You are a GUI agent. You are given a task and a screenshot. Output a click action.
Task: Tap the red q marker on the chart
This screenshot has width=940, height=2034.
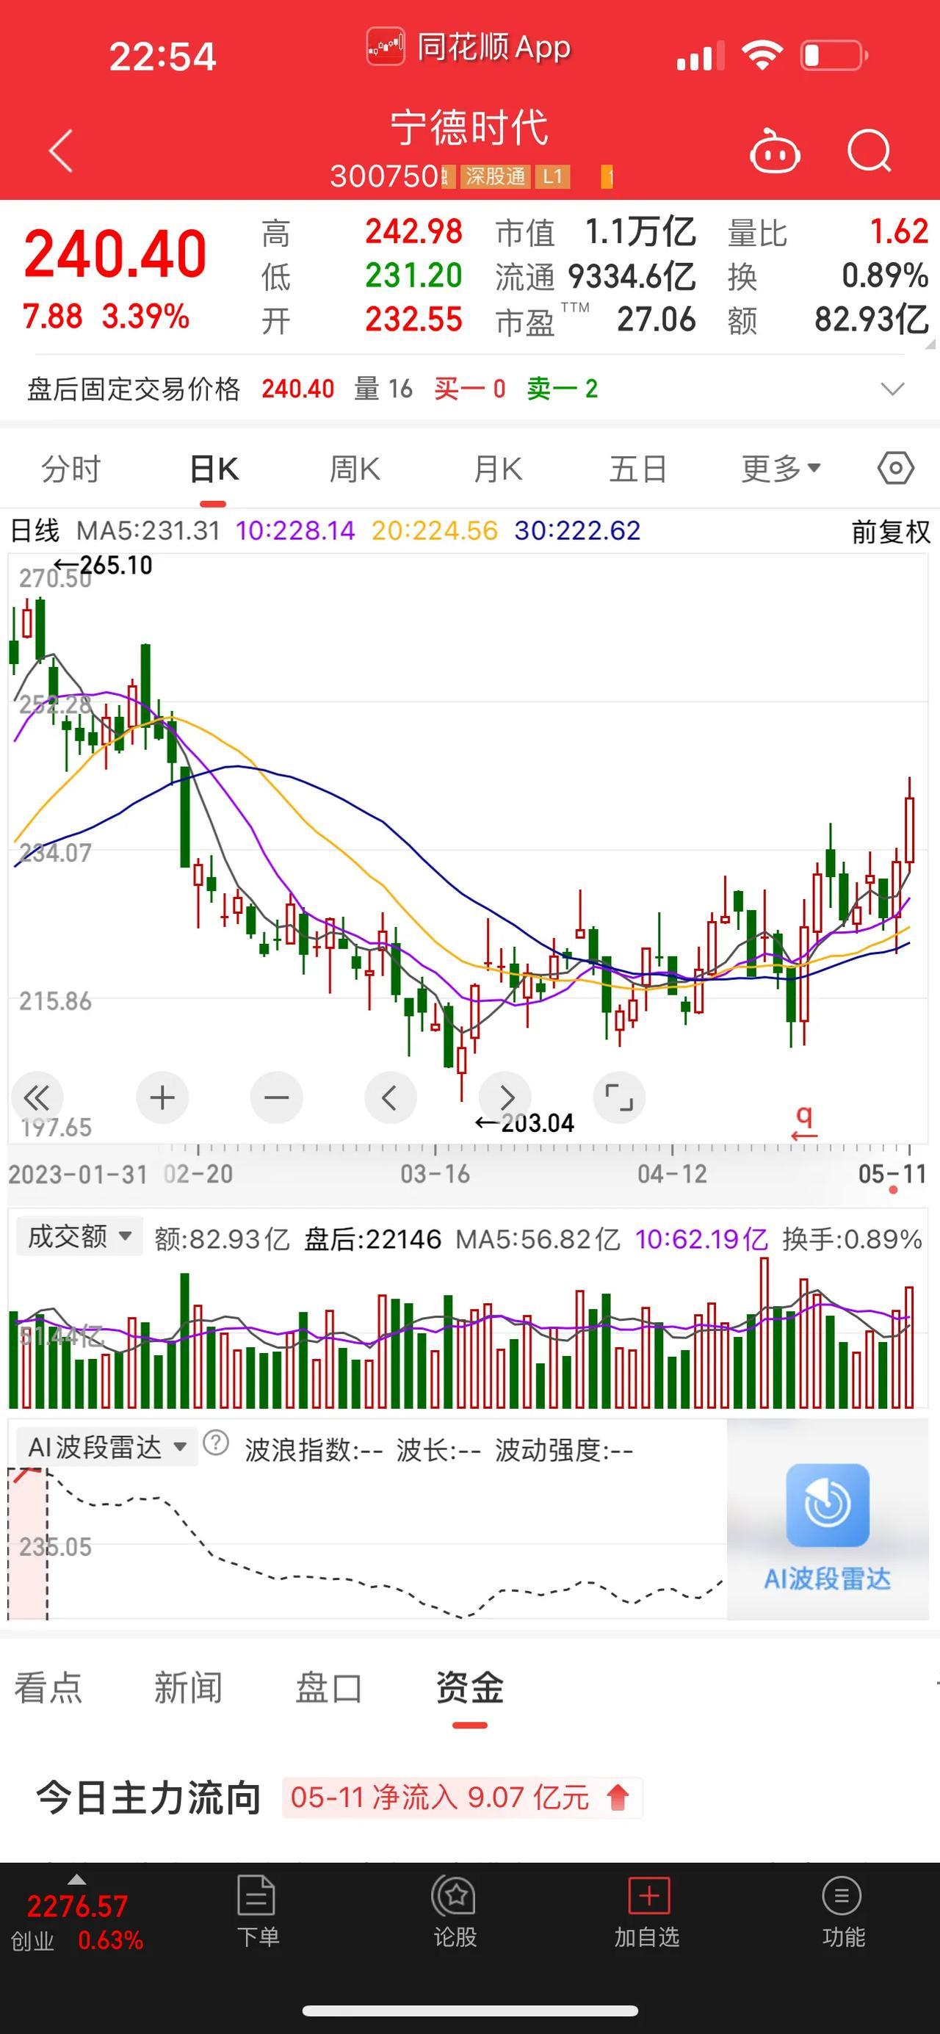tap(804, 1122)
